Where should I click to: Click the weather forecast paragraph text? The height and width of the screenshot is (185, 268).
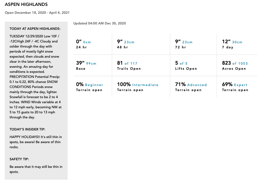[x=36, y=77]
